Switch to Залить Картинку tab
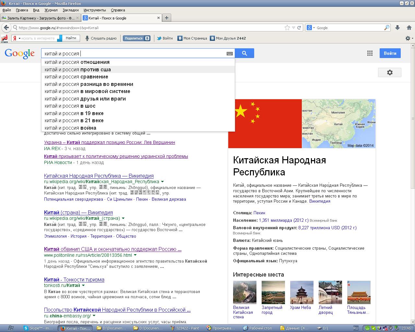 click(40, 18)
